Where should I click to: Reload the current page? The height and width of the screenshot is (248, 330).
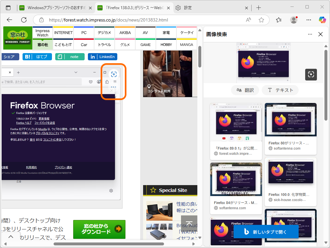pyautogui.click(x=24, y=20)
